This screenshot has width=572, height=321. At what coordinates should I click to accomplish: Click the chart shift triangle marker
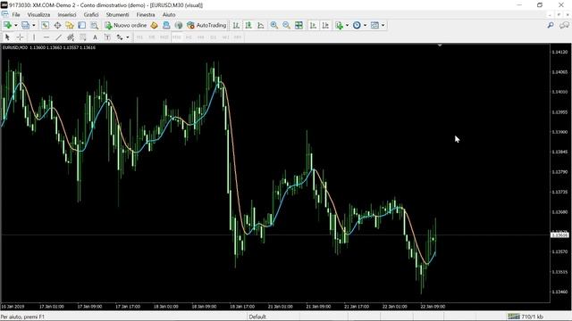[440, 45]
